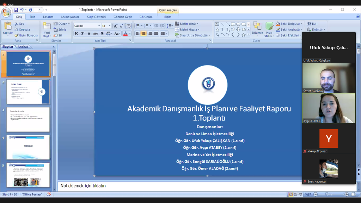Start slide show from status bar button

pyautogui.click(x=301, y=195)
